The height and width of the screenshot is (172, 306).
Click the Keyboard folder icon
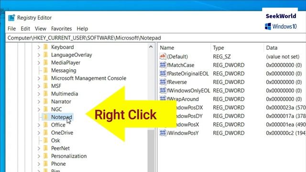(x=46, y=47)
